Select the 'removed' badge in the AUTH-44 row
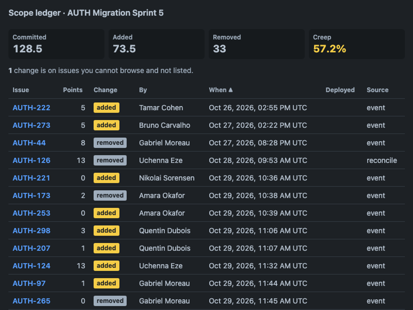Screen dimensions: 413x310 pos(110,143)
